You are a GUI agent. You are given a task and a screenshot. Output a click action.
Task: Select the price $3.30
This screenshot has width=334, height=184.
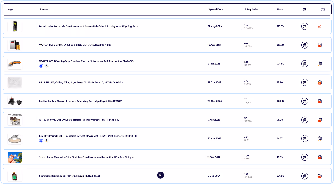[x=279, y=83]
